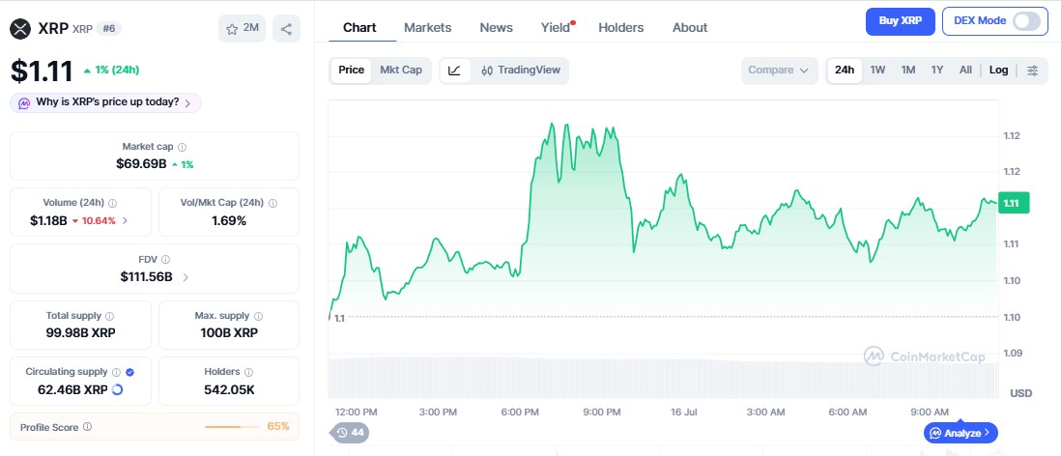The width and height of the screenshot is (1061, 456).
Task: Toggle Log scale on chart
Action: (999, 70)
